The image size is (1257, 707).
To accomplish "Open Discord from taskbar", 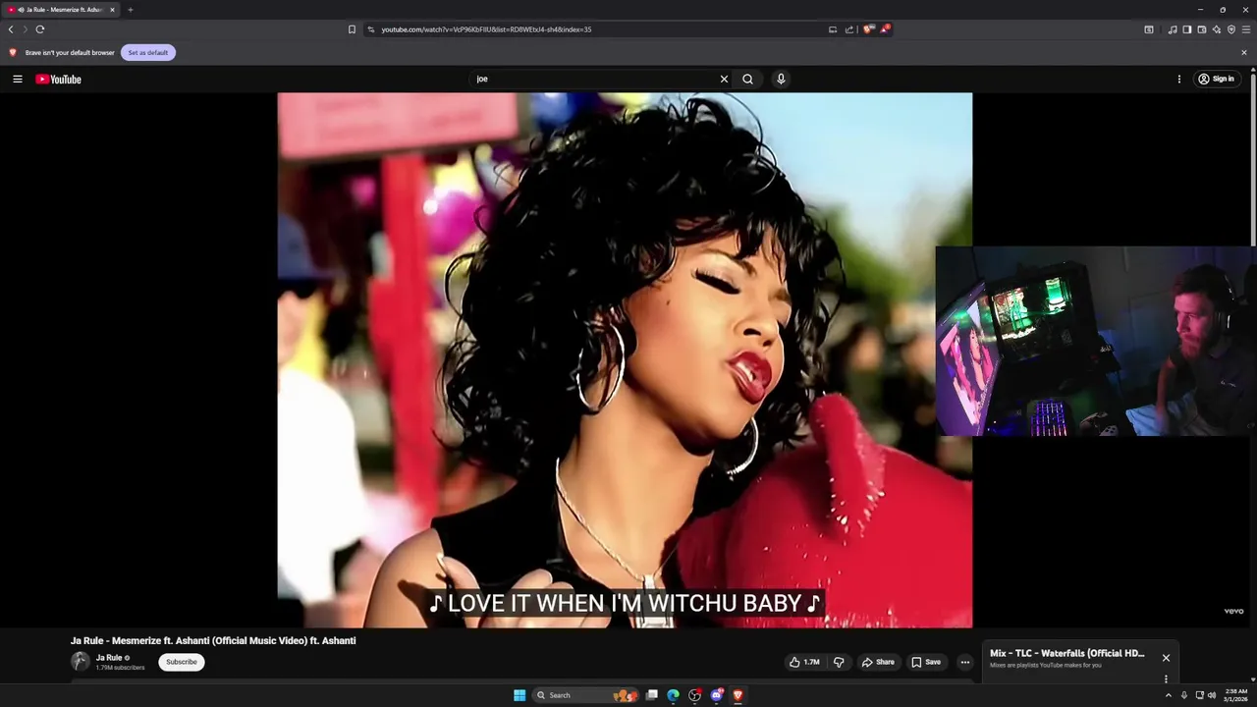I will tap(716, 695).
